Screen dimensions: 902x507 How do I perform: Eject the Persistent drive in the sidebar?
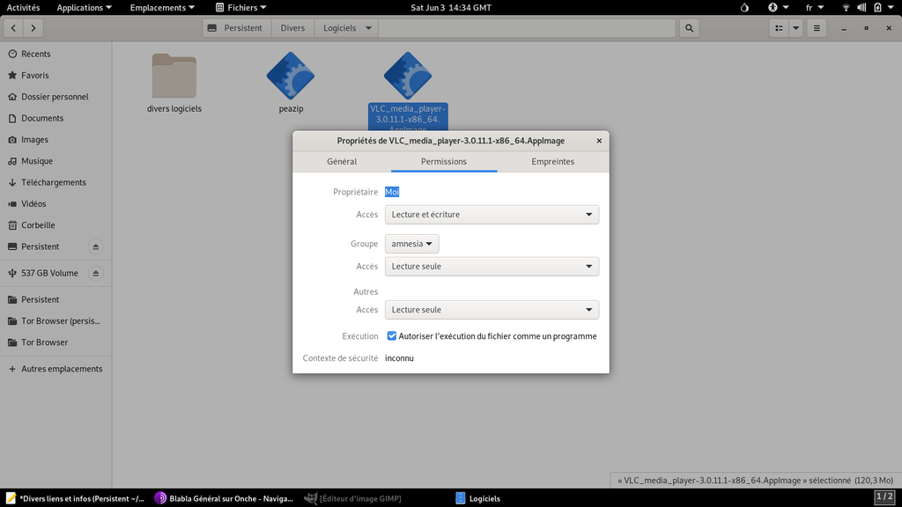96,246
